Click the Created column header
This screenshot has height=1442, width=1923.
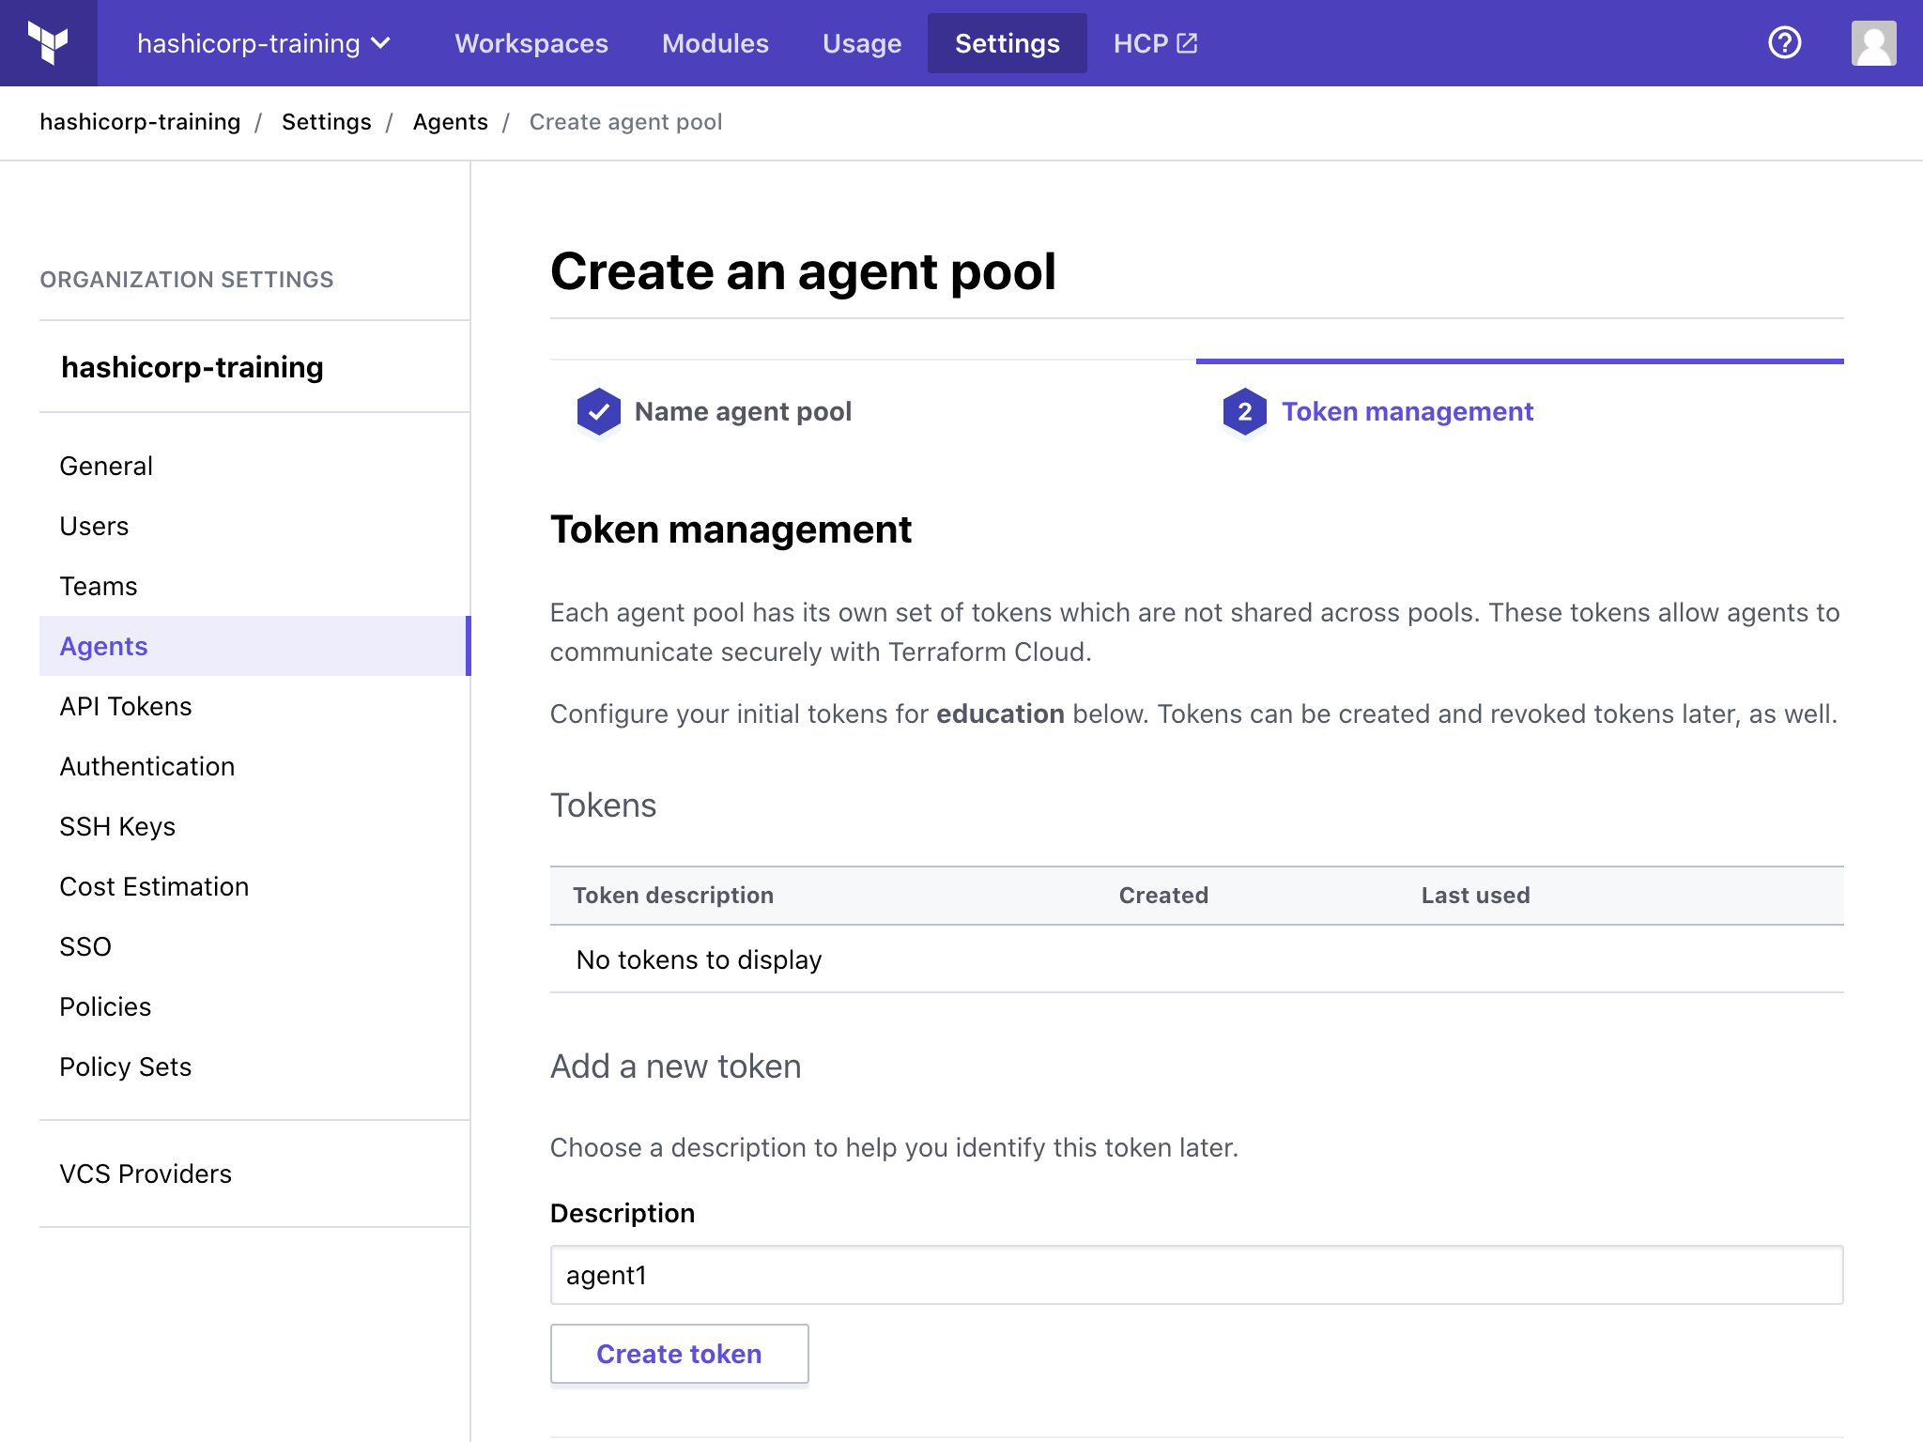coord(1163,896)
